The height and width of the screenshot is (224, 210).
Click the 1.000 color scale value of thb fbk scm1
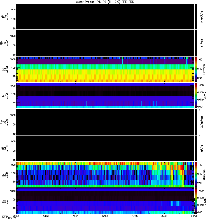200,85
